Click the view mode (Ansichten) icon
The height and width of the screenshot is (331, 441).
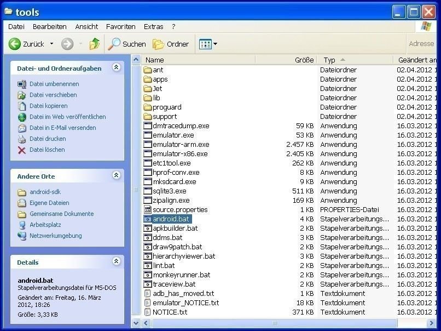coord(205,44)
